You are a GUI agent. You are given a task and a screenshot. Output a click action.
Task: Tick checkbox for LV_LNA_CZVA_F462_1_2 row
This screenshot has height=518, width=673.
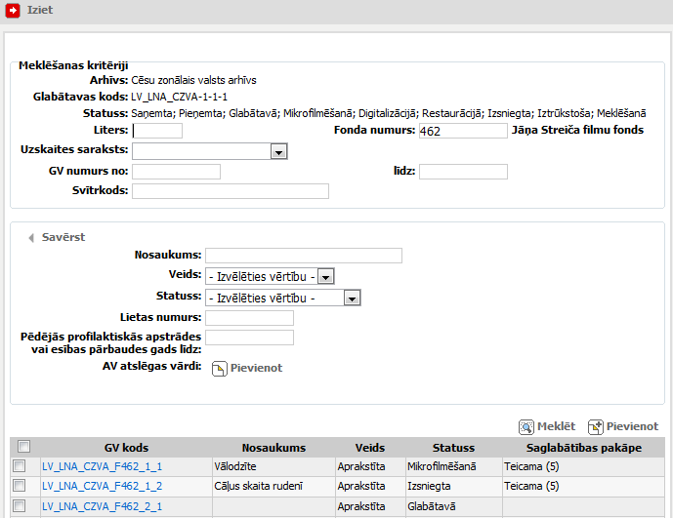[19, 486]
